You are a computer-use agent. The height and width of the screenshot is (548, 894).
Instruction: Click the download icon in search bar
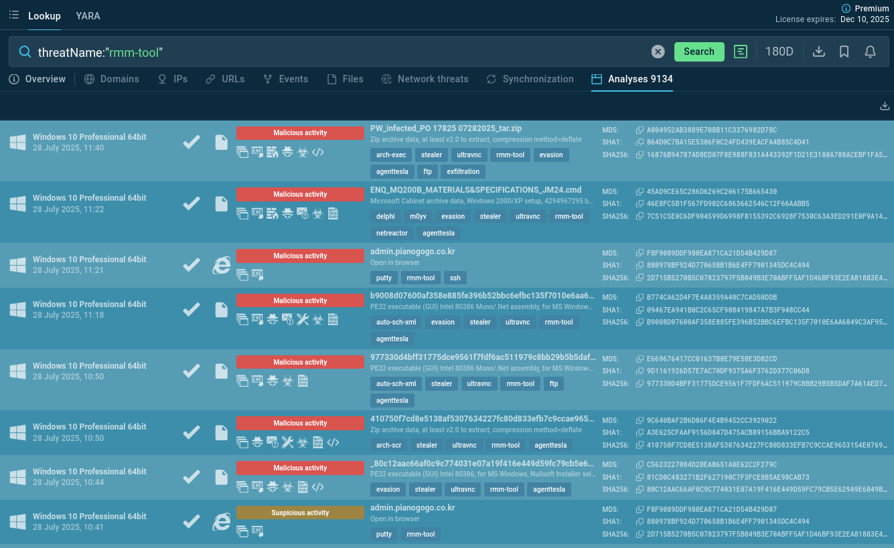pos(818,52)
